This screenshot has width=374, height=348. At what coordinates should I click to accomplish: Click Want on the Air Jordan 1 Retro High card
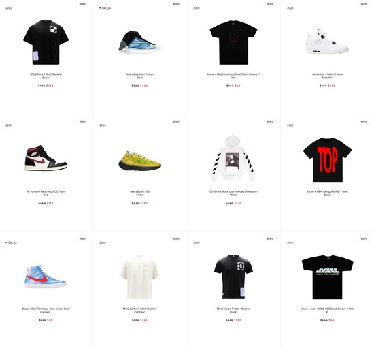[x=82, y=121]
